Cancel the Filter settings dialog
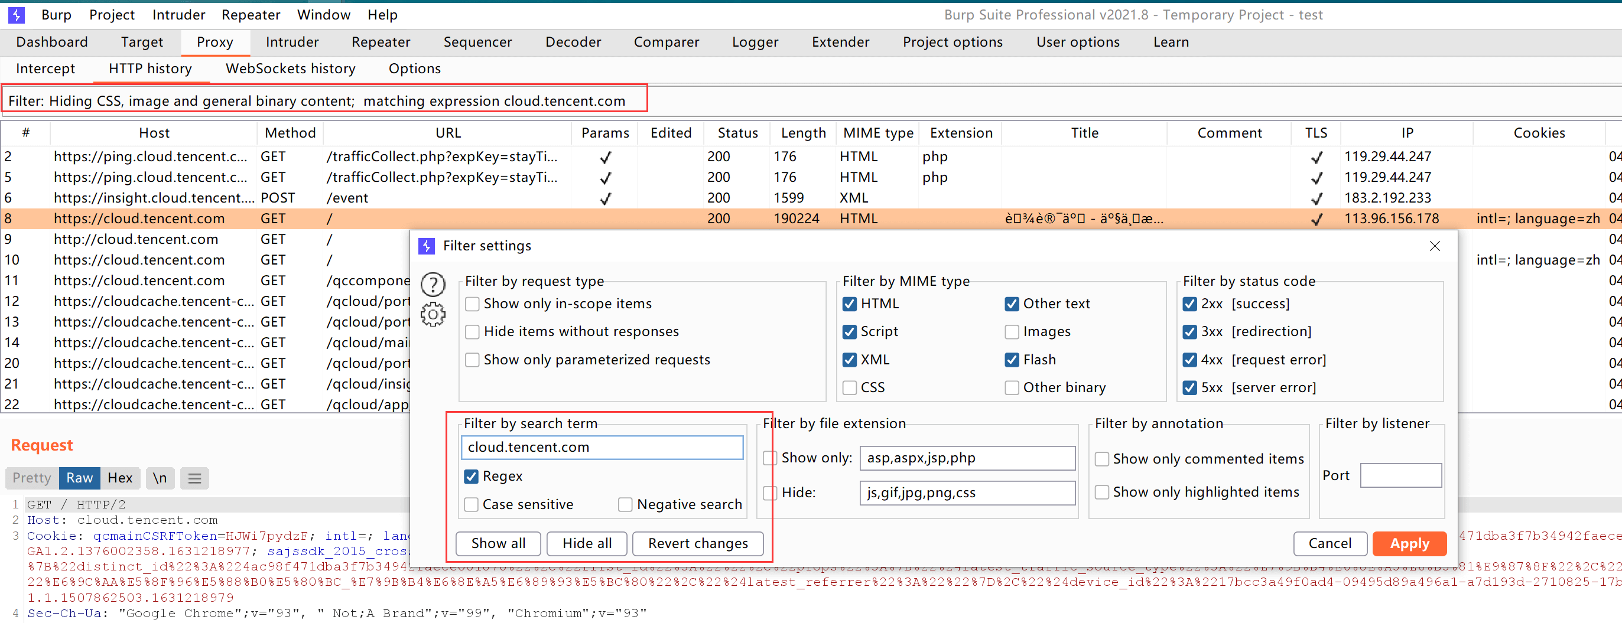The image size is (1622, 623). click(1330, 544)
